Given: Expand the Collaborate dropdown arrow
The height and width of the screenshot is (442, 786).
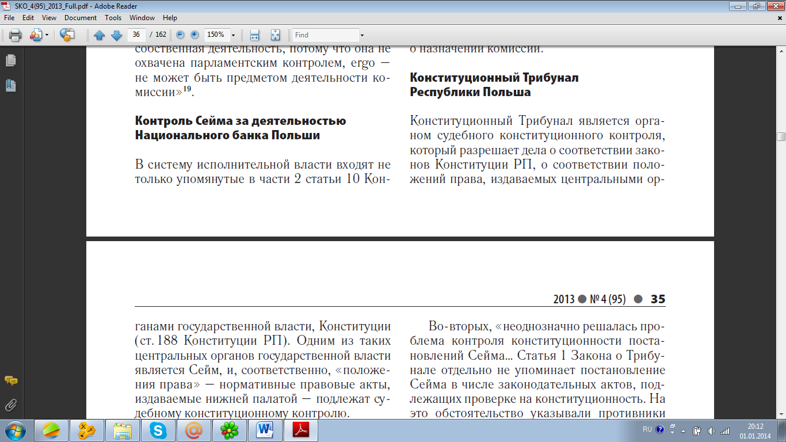Looking at the screenshot, I should (x=47, y=35).
